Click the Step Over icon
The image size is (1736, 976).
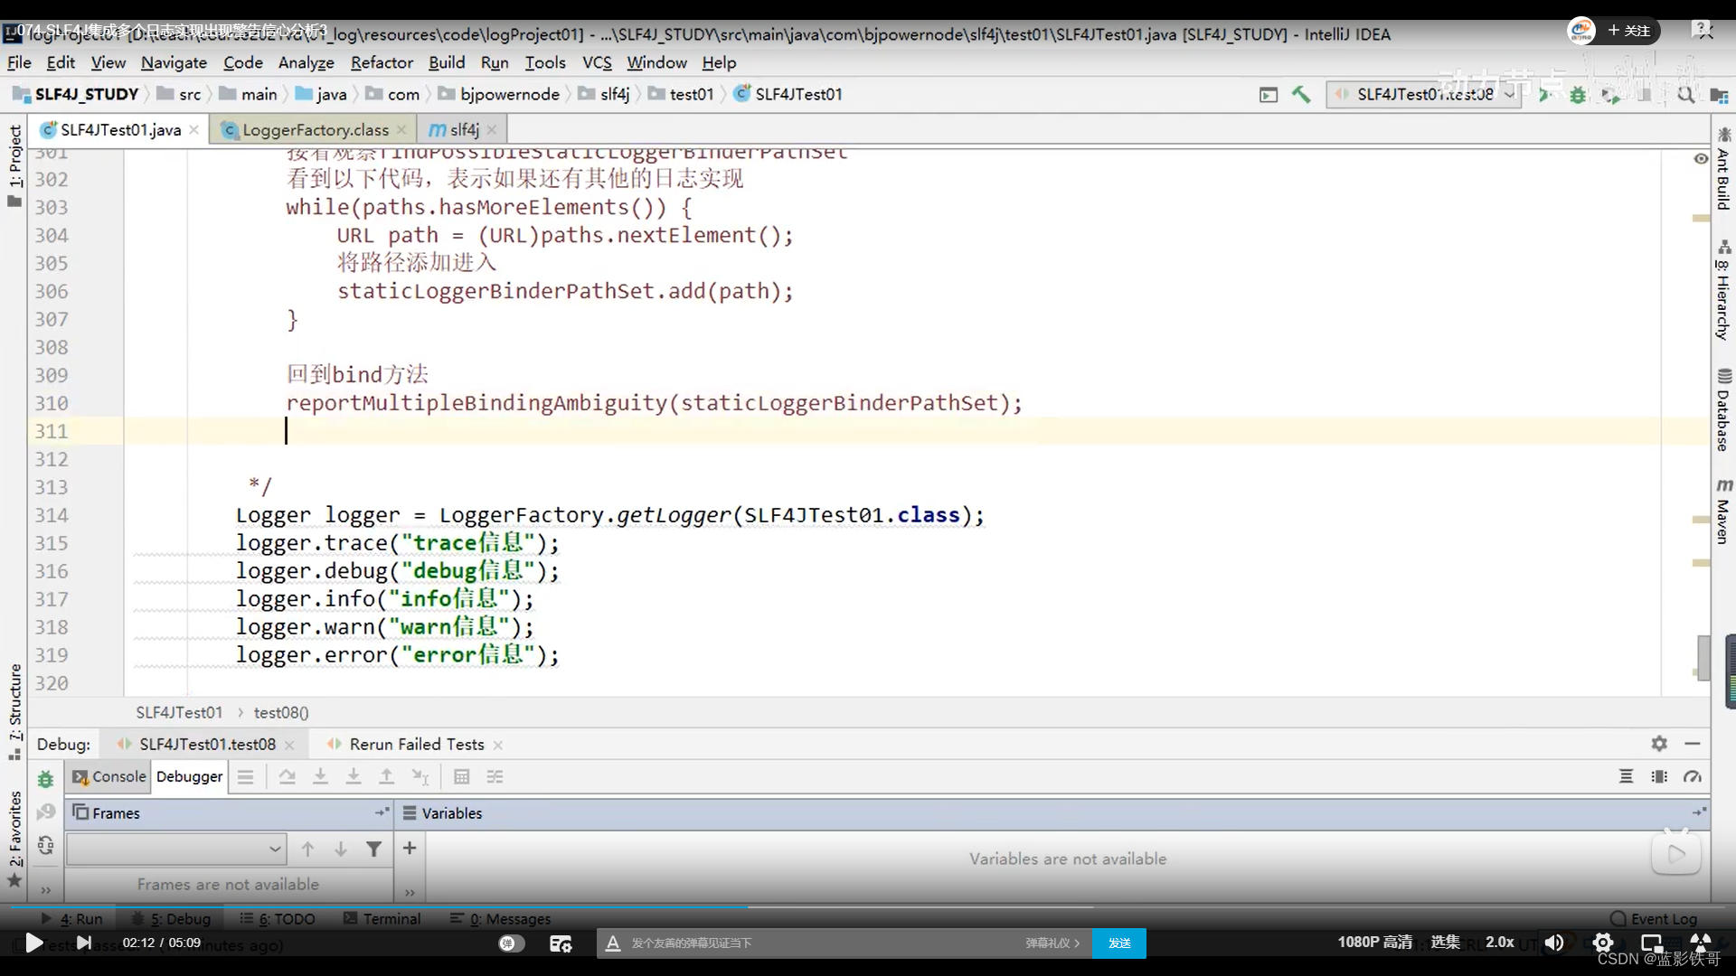287,776
